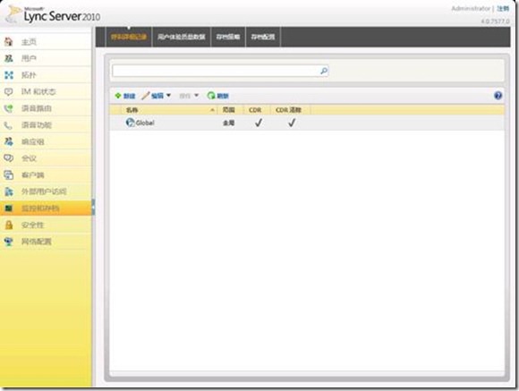Toggle CDR purge checkmark for Global

[292, 123]
